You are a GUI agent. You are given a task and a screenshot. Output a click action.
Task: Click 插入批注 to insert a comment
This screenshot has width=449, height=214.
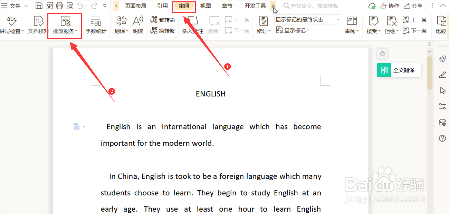193,25
